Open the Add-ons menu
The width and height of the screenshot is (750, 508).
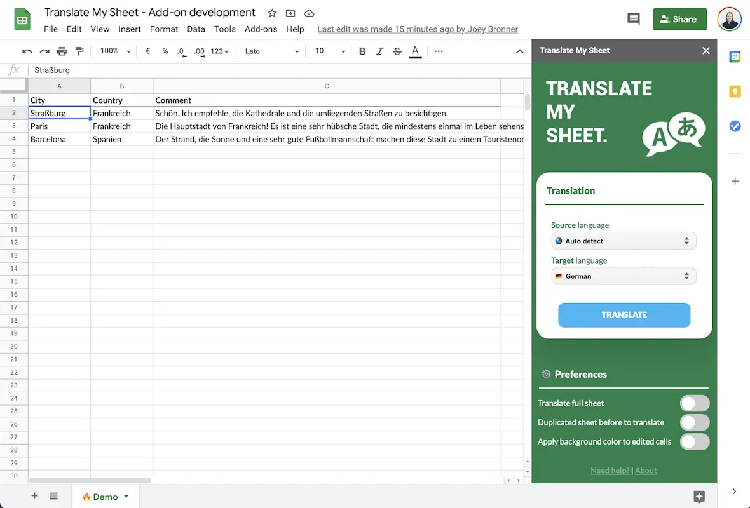tap(261, 29)
